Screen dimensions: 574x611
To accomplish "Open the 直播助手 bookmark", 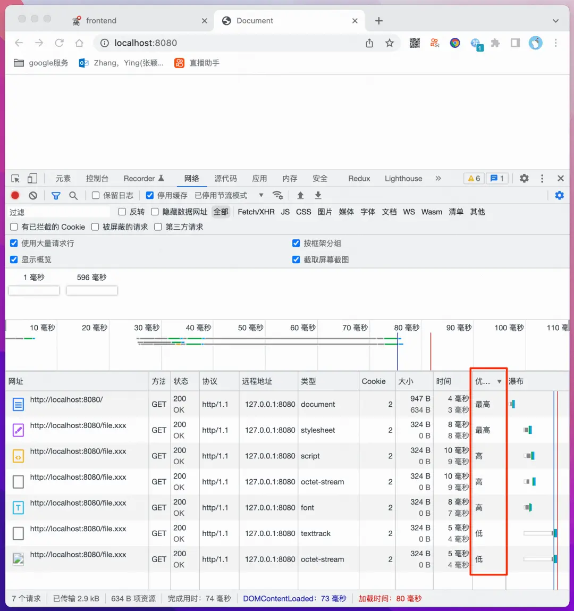I will coord(197,63).
